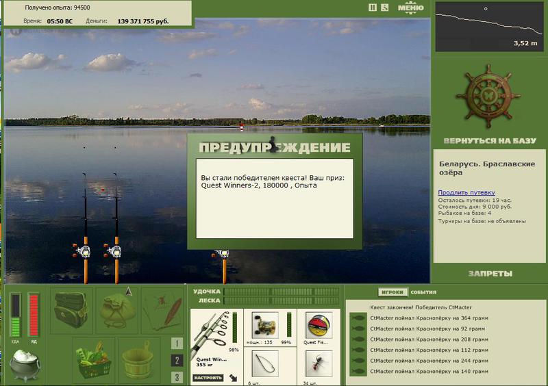
Task: Click the ant bait slot
Action: pyautogui.click(x=319, y=363)
